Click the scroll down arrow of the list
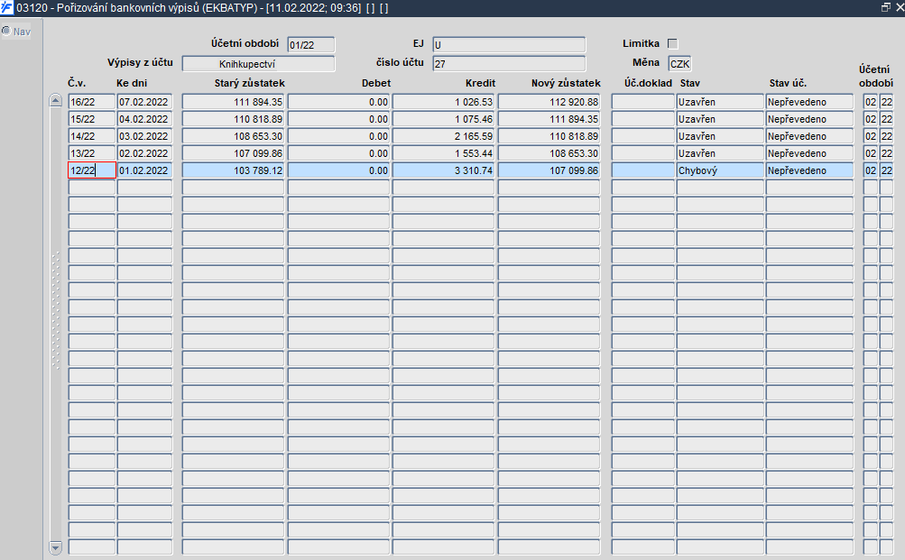The image size is (905, 560). click(55, 547)
